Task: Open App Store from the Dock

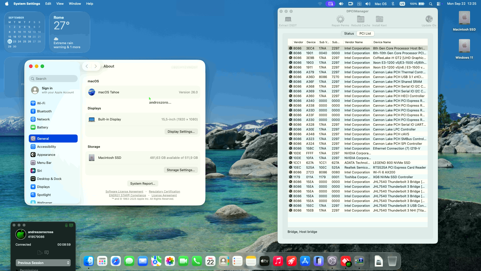Action: [305, 261]
